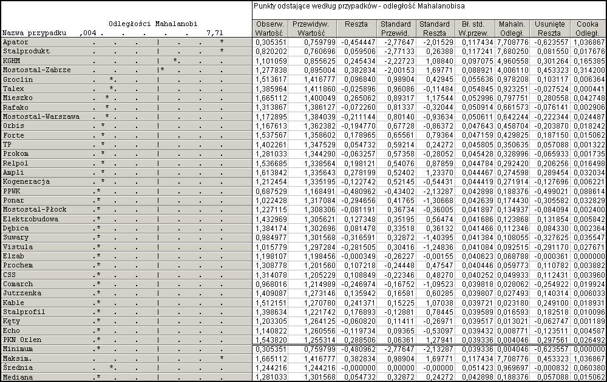Click the 'KGHM' case name

coord(11,61)
